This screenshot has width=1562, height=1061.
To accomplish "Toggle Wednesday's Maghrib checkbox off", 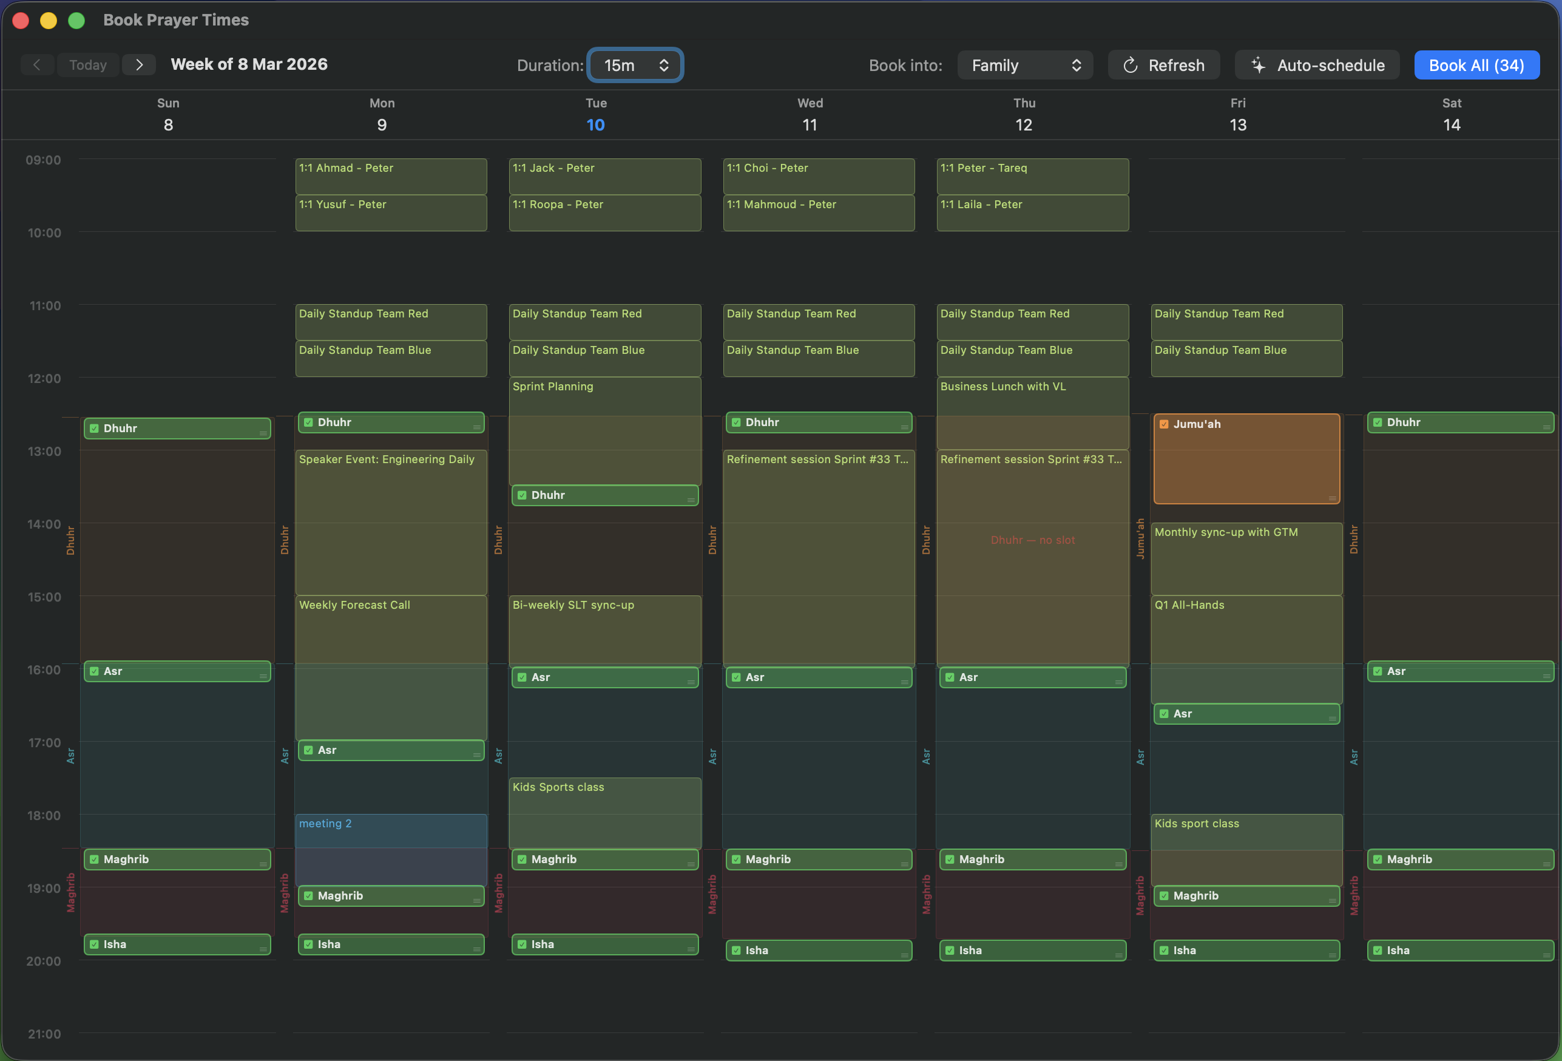I will (735, 859).
